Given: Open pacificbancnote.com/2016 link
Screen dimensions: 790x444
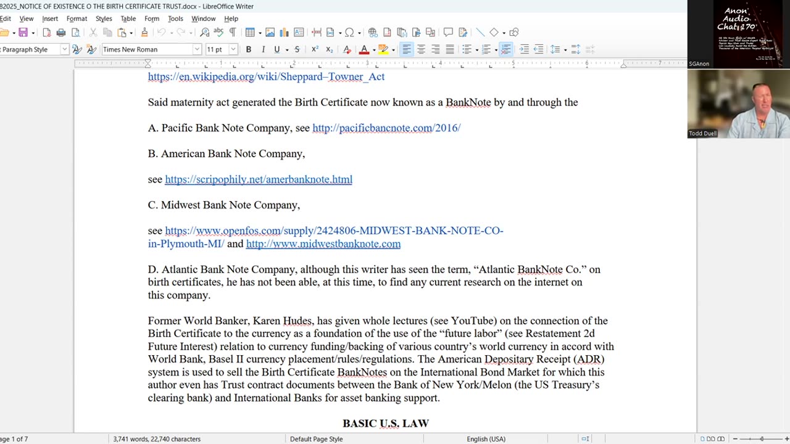Looking at the screenshot, I should click(x=386, y=128).
